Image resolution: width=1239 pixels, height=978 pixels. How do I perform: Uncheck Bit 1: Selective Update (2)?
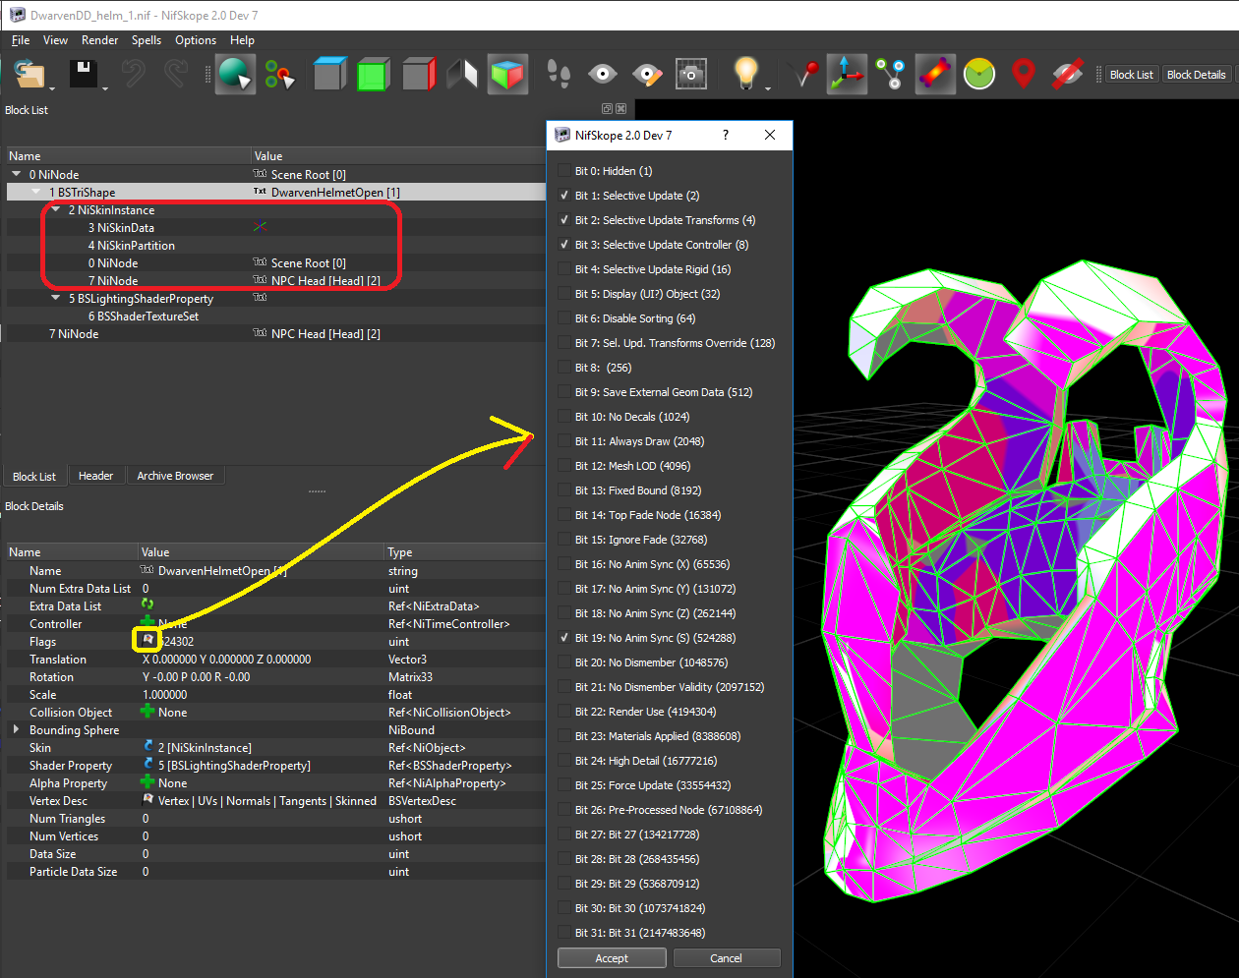[x=564, y=196]
